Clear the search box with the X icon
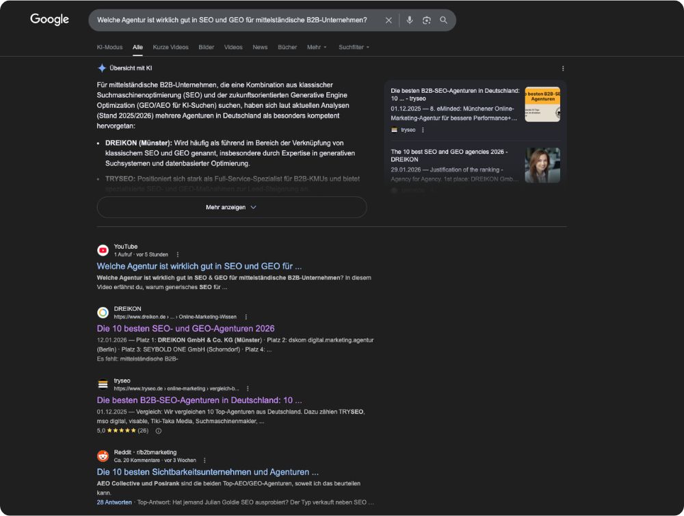Screen dimensions: 684x516 [389, 20]
